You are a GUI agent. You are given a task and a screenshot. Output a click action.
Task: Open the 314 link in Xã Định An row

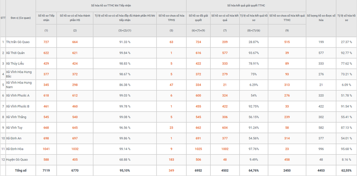coord(287,138)
